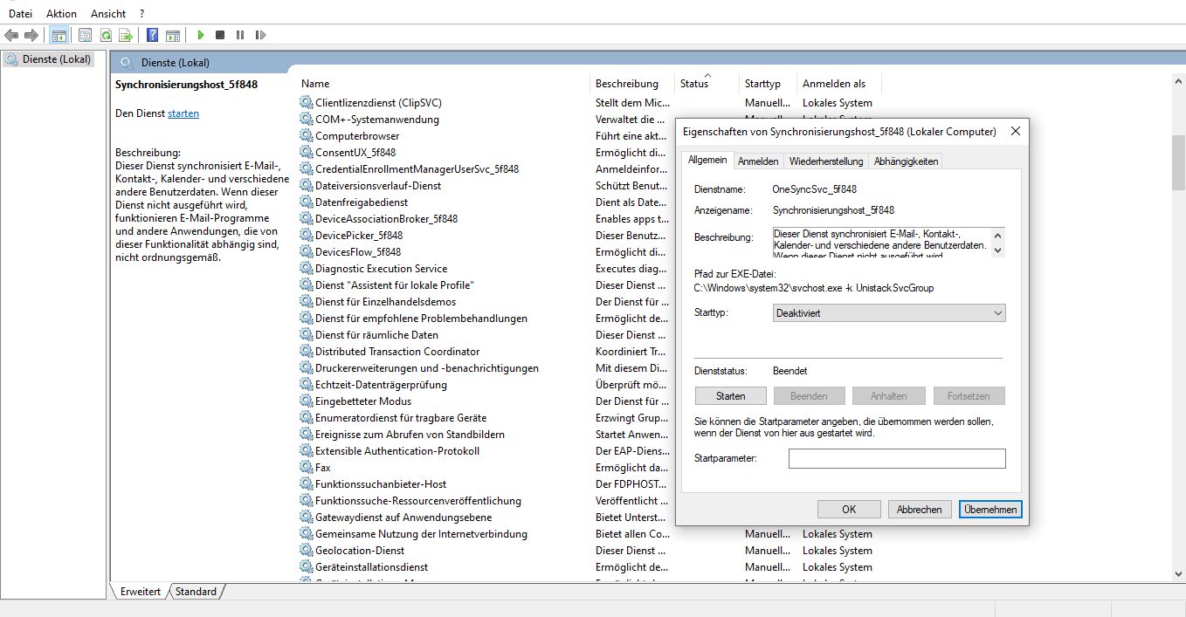Click the gear icon of Geolocation-Dienst
This screenshot has width=1186, height=617.
click(x=306, y=551)
